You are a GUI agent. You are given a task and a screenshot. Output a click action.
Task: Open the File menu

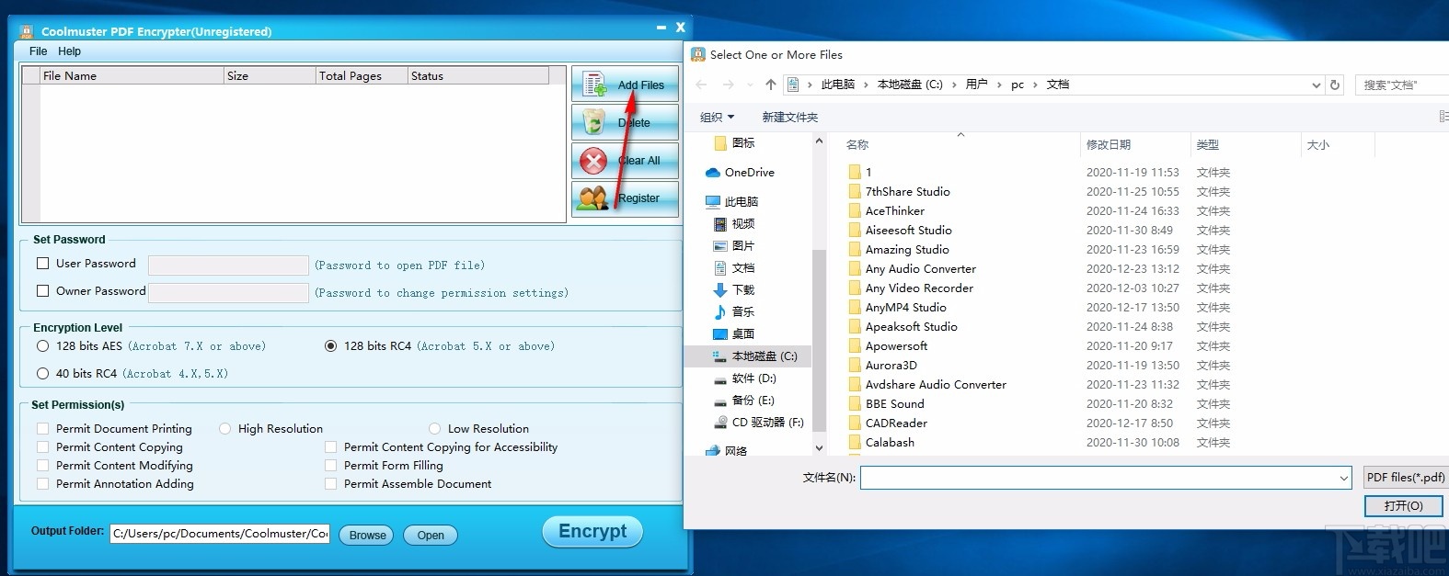38,51
